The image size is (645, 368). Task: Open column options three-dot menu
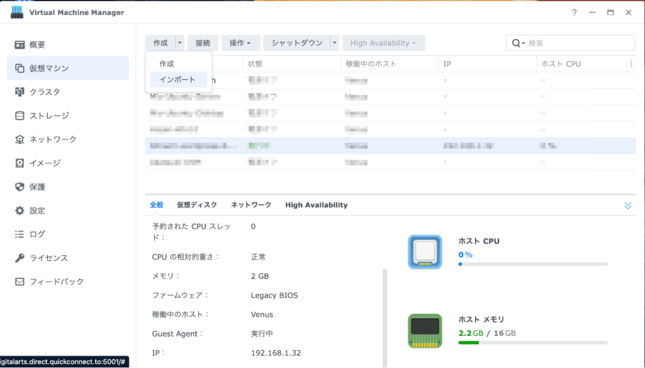[631, 64]
